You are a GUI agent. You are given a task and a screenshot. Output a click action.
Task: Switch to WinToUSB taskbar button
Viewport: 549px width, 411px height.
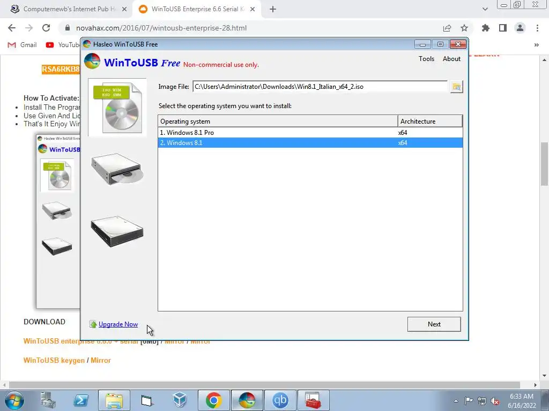tap(247, 400)
